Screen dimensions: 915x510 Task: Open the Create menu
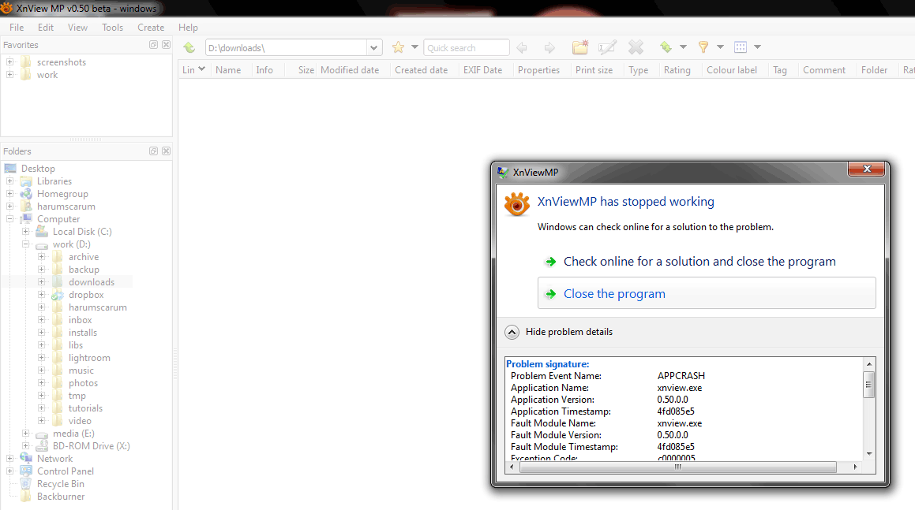pos(151,28)
